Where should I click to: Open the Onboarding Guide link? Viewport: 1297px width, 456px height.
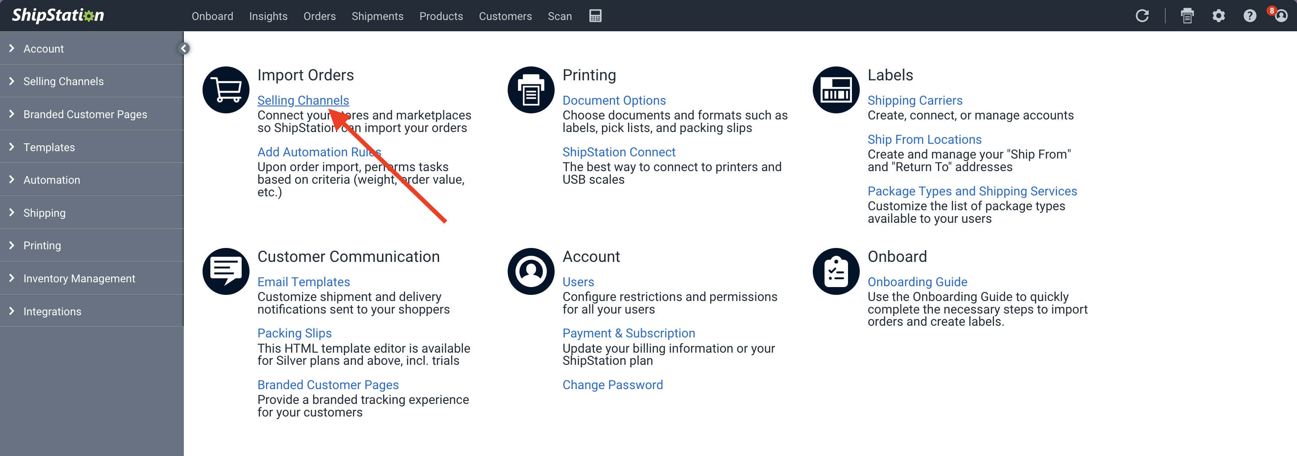pyautogui.click(x=918, y=282)
